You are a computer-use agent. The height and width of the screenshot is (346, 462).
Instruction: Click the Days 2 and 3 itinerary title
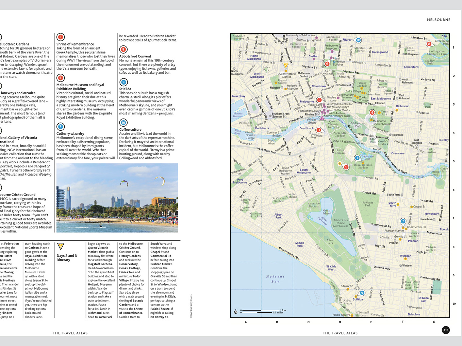coord(67,258)
